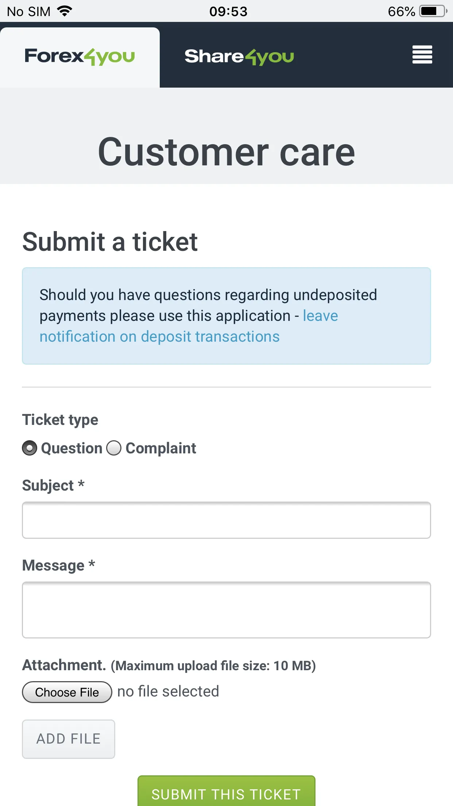Tap the battery icon in the status bar
This screenshot has height=806, width=453.
(433, 11)
